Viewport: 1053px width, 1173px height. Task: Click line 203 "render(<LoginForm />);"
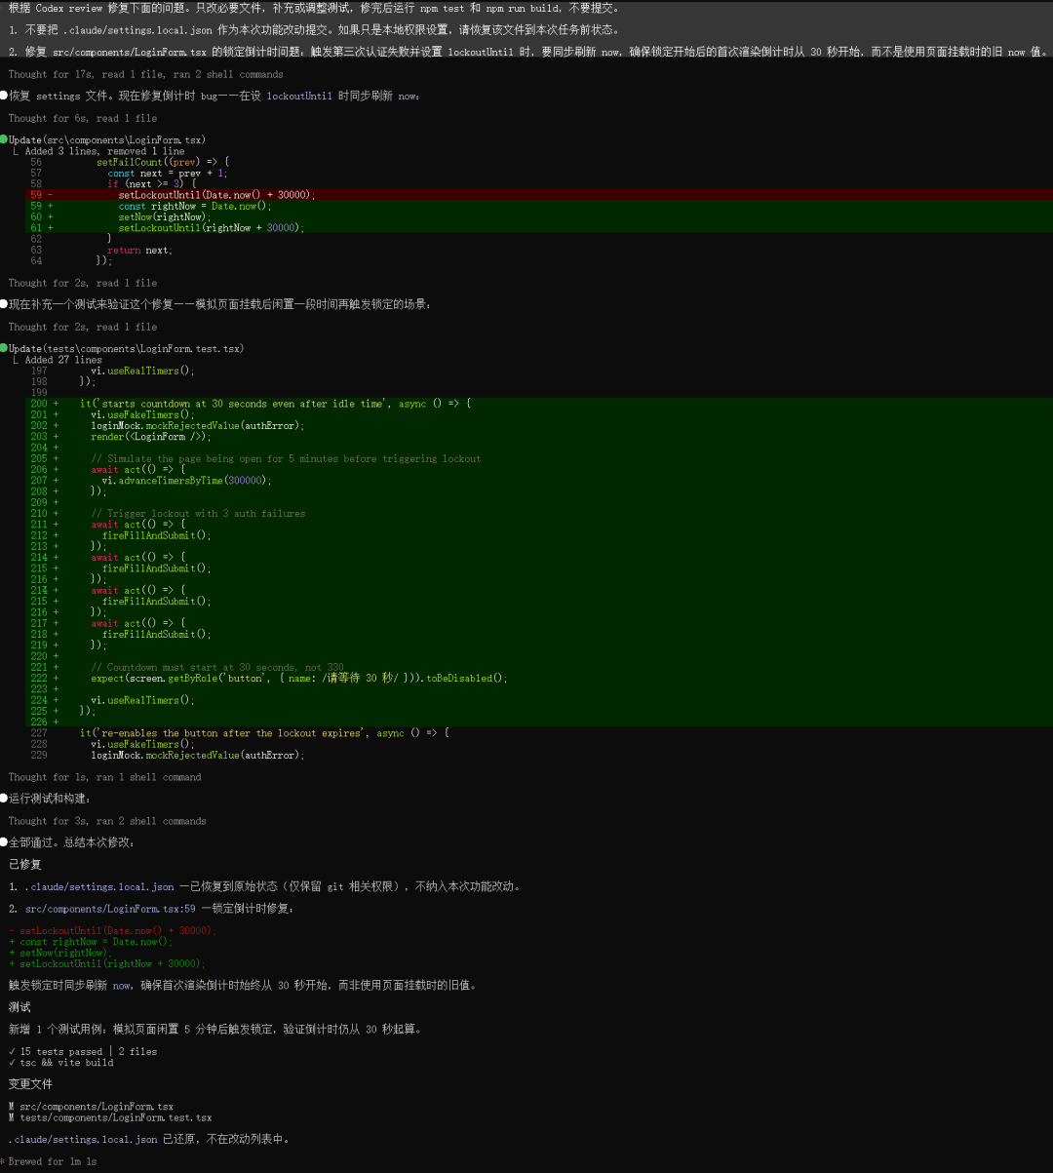[151, 437]
